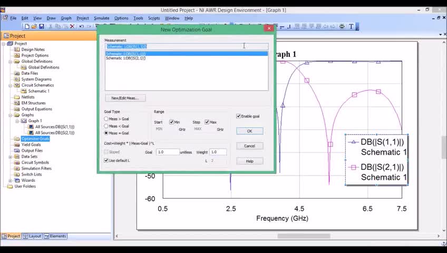Viewport: 447px width, 253px height.
Task: Open the File menu
Action: point(13,18)
